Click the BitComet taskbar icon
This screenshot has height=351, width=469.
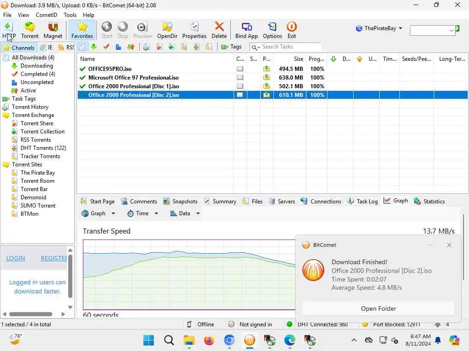pyautogui.click(x=250, y=340)
